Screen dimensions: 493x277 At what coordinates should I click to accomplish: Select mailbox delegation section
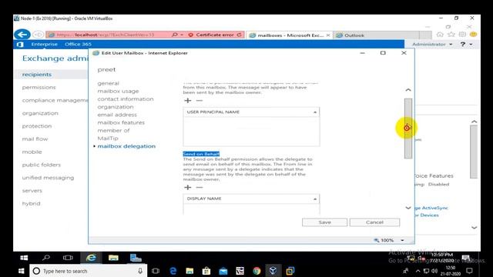pos(126,146)
